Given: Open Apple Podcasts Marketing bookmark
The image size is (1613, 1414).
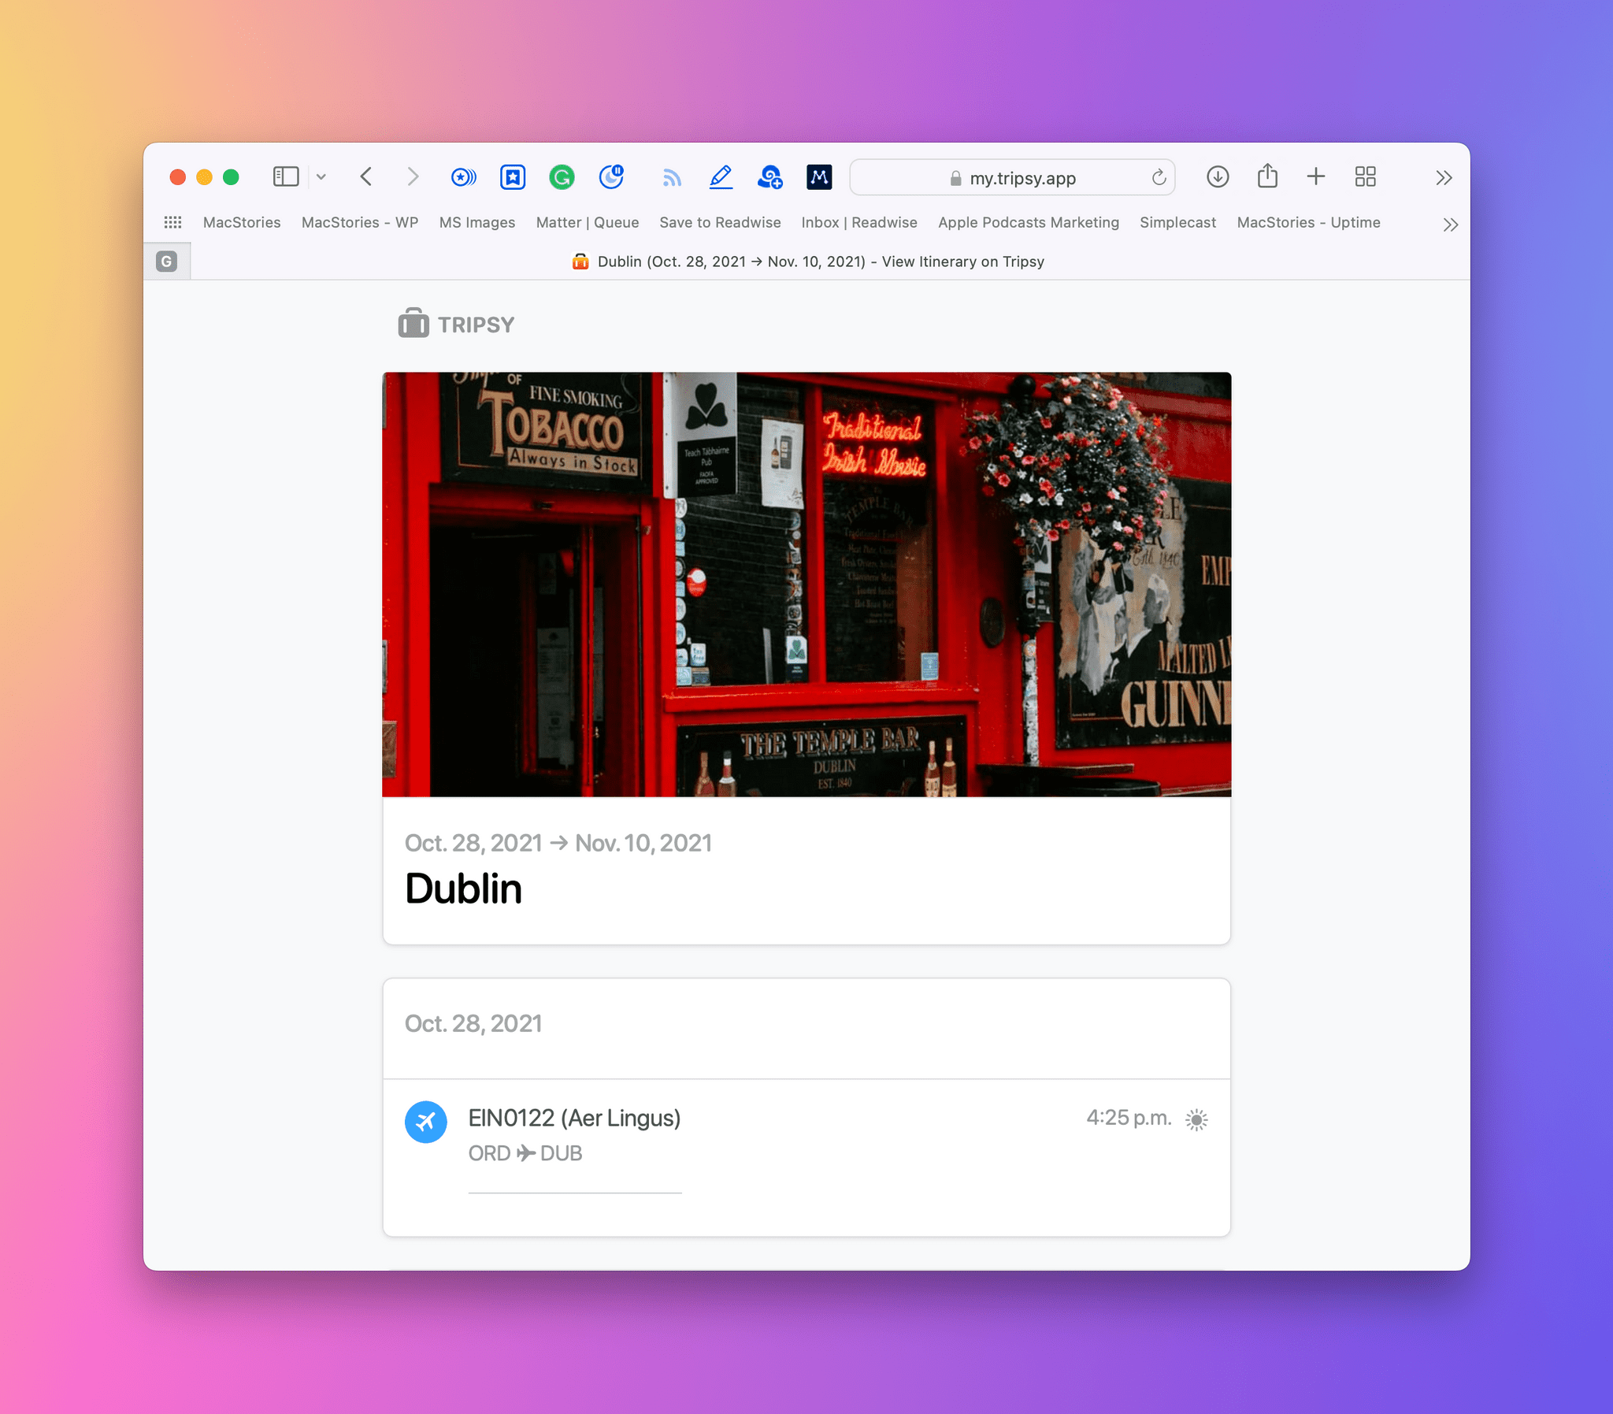Looking at the screenshot, I should pyautogui.click(x=1029, y=222).
